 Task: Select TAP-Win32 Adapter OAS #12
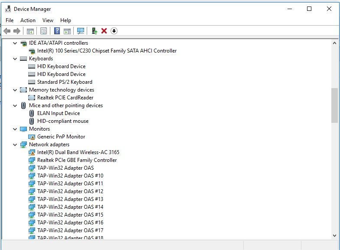click(70, 191)
